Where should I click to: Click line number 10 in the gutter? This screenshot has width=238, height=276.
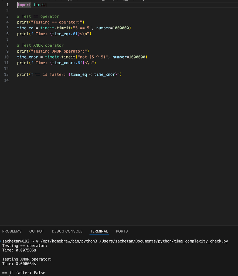pos(6,57)
